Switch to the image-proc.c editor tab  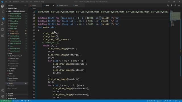click(63, 5)
